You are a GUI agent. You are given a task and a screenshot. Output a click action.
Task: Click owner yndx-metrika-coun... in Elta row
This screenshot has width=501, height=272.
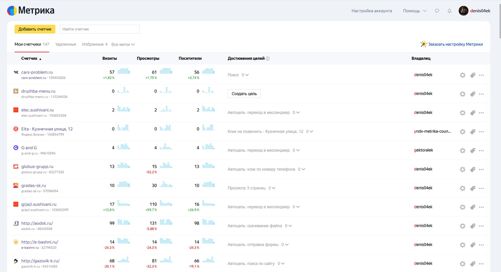point(432,131)
